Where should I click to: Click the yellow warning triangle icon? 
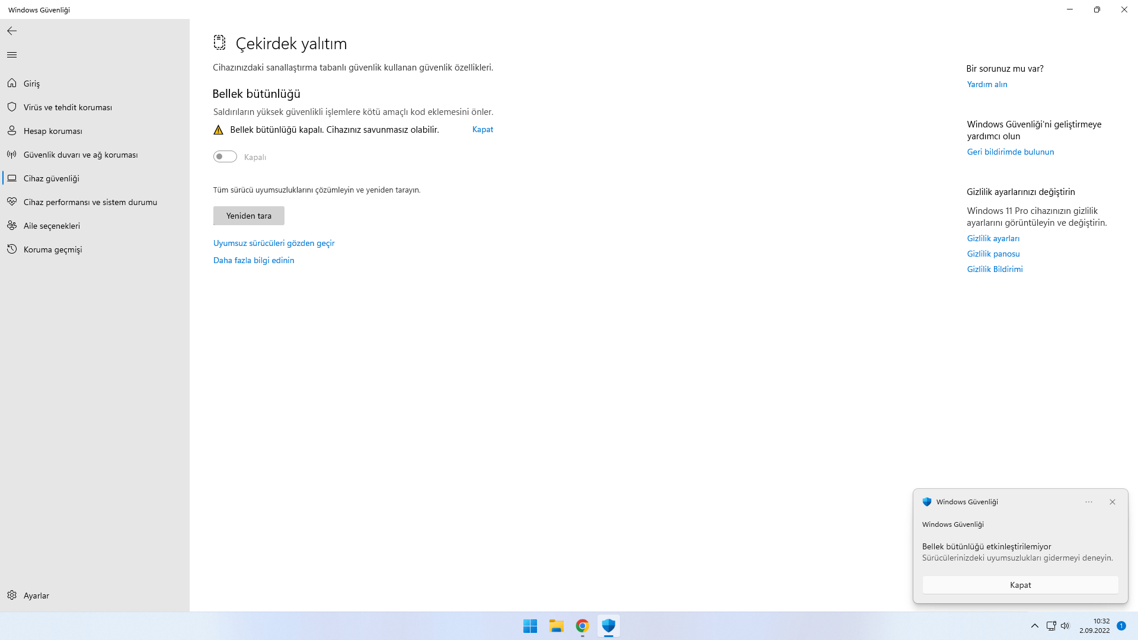point(218,130)
